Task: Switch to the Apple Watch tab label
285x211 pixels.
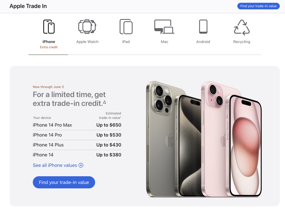Action: click(x=87, y=42)
